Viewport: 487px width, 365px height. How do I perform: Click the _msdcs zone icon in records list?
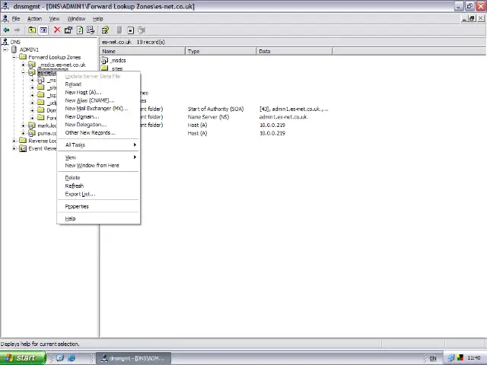[x=105, y=60]
